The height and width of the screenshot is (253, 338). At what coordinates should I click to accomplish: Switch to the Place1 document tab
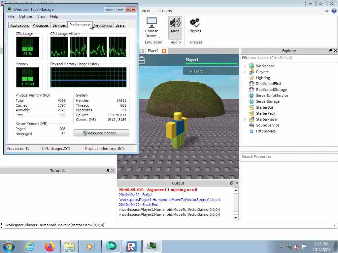coord(153,51)
